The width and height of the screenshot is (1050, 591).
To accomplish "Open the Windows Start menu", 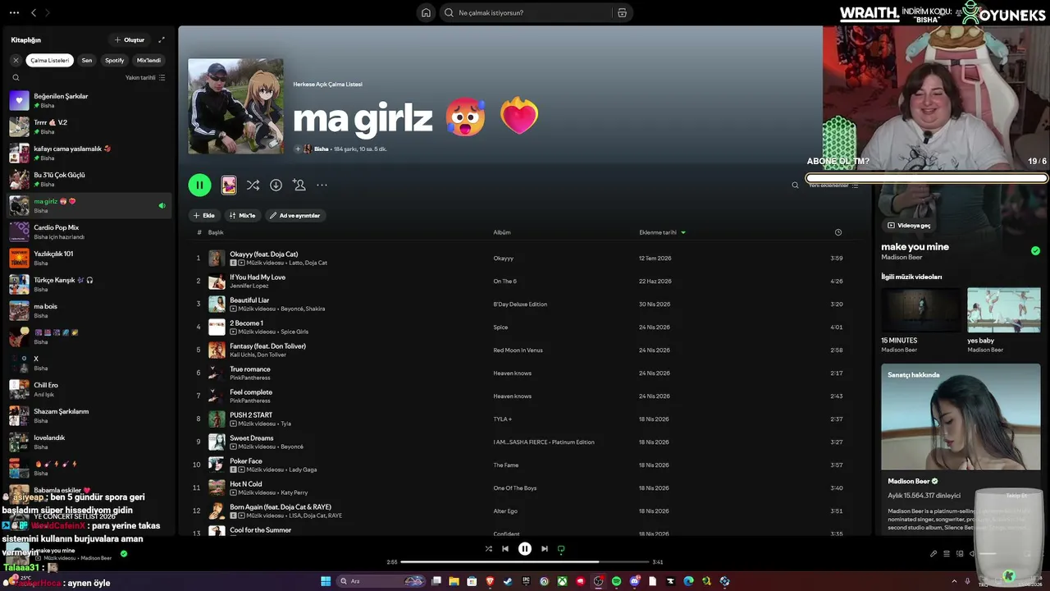I will tap(326, 581).
